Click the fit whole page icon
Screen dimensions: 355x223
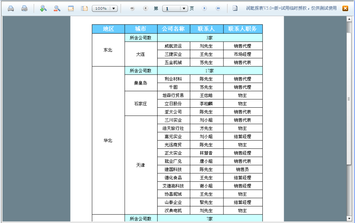[85, 9]
